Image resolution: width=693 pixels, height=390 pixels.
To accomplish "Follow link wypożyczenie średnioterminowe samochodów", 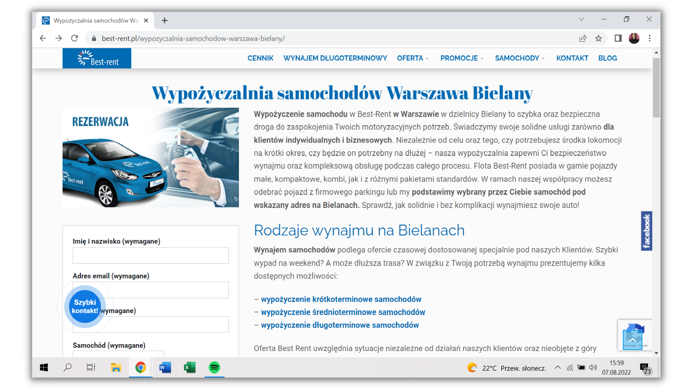I will click(343, 312).
